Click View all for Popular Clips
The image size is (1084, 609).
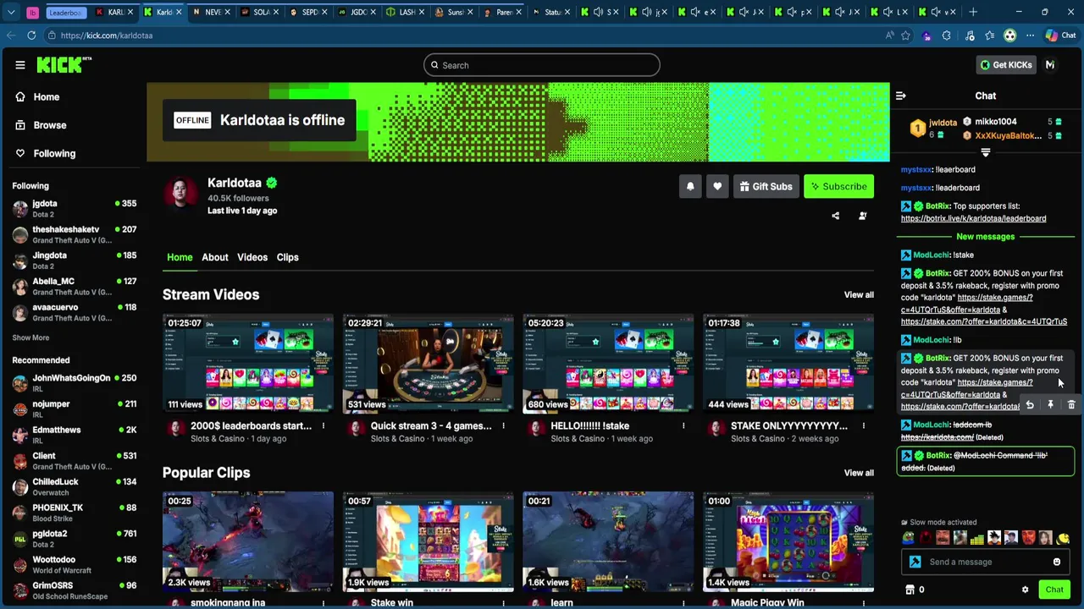click(x=859, y=473)
